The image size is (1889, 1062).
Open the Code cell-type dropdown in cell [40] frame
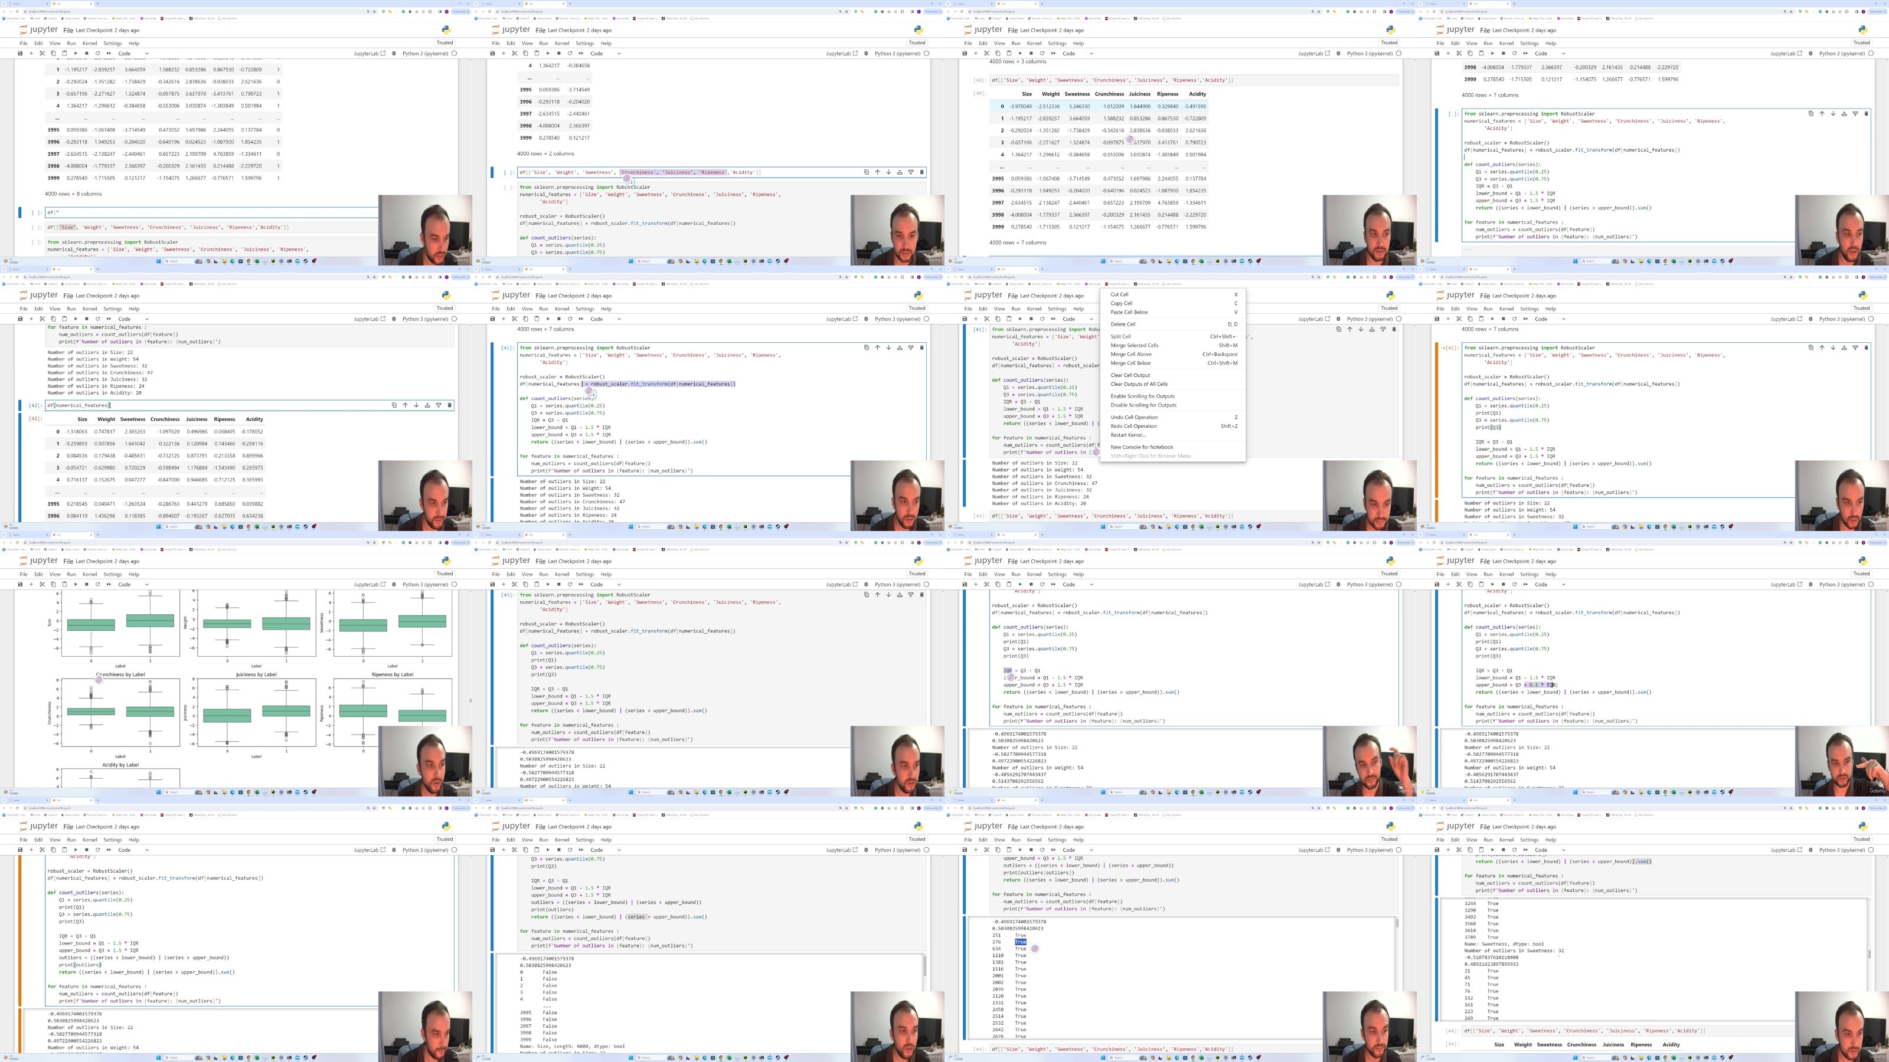[1078, 54]
